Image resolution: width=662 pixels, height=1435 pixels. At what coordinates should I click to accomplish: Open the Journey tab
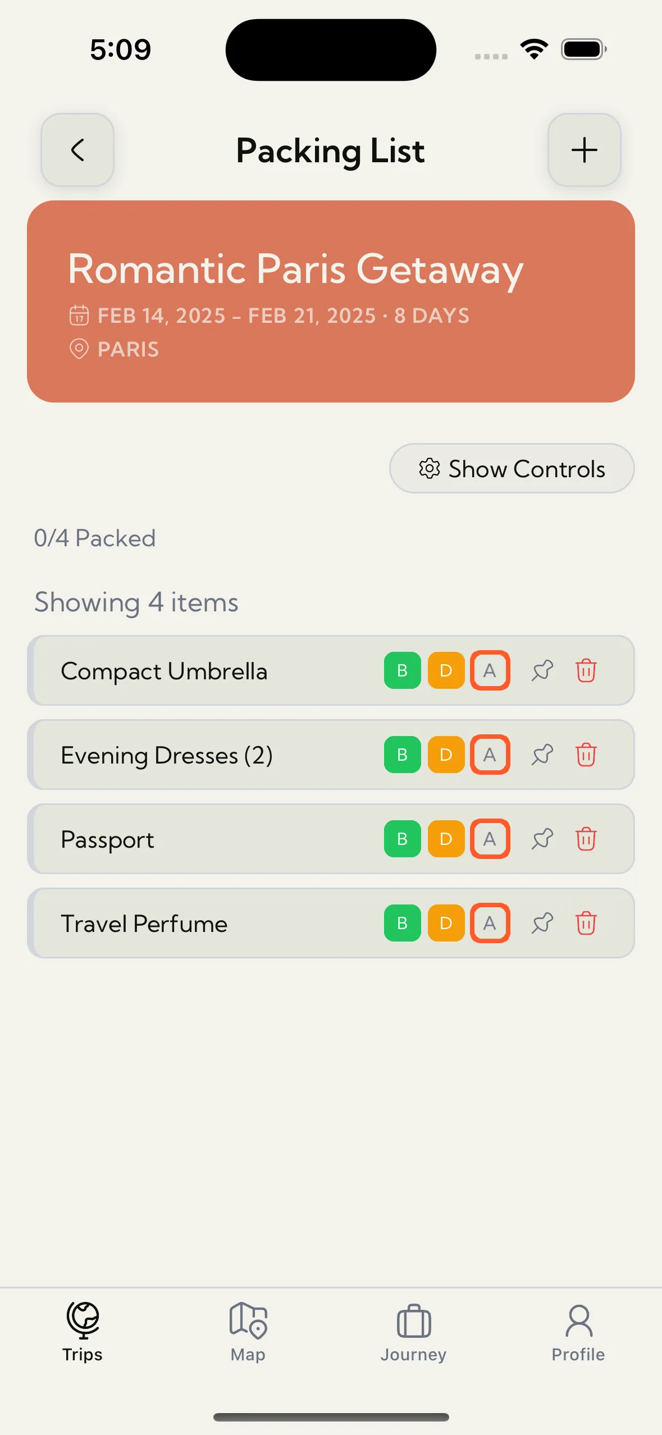(413, 1332)
